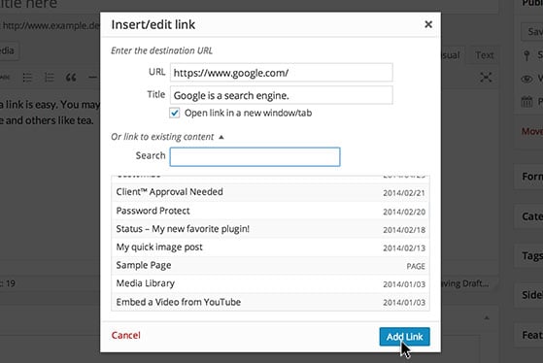
Task: Select Password Protect entry
Action: coord(270,211)
